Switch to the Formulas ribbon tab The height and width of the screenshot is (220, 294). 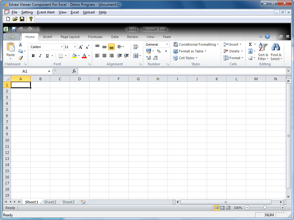(95, 37)
